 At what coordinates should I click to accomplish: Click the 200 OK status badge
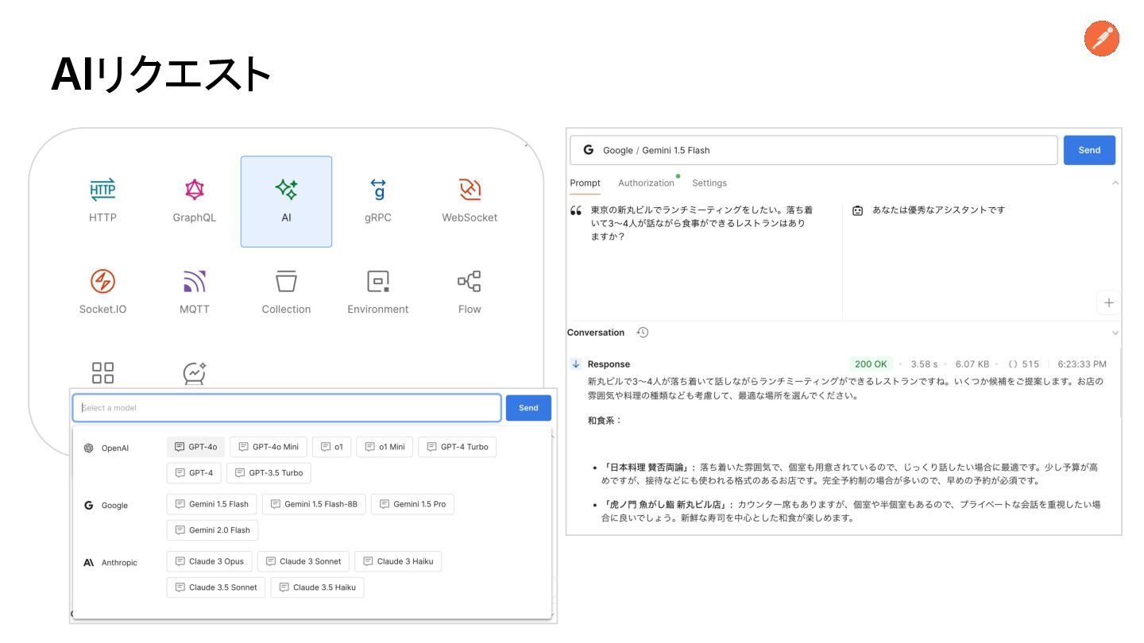871,364
